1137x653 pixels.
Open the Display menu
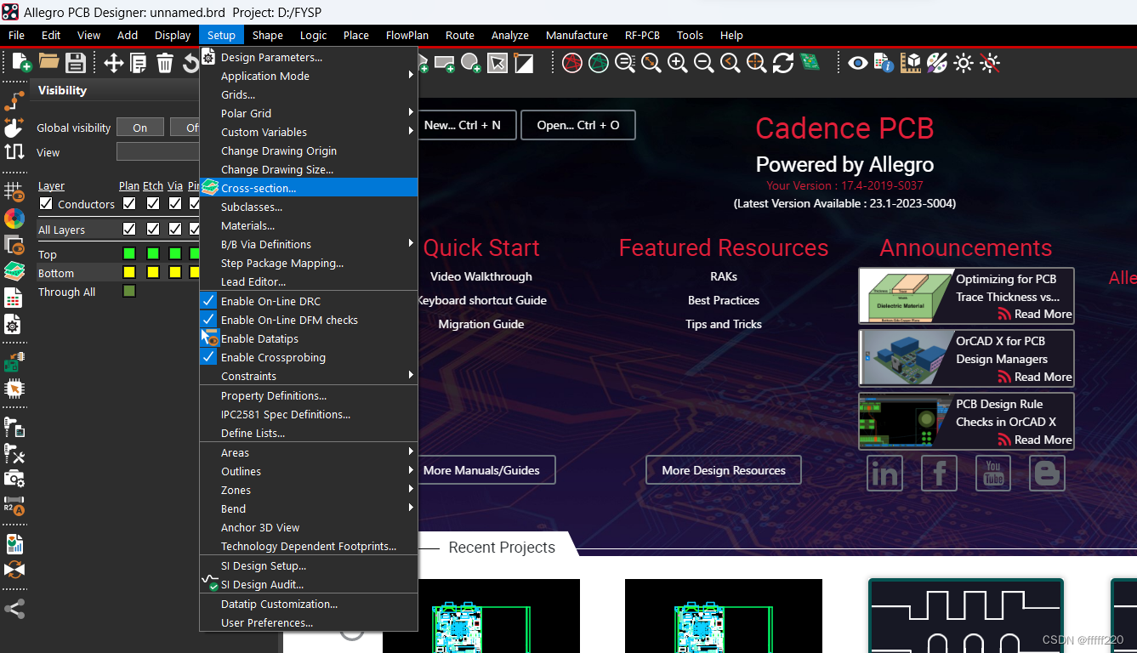tap(173, 35)
